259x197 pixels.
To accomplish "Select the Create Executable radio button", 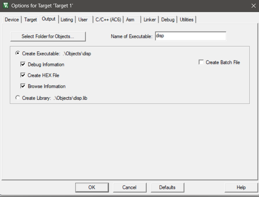I will (18, 53).
